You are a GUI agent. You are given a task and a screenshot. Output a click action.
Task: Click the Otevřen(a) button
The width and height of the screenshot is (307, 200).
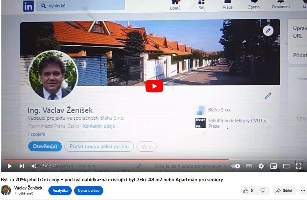(45, 146)
